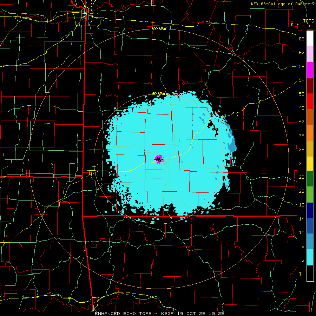Click the navy blue legend swatch
The width and height of the screenshot is (316, 316).
click(310, 210)
